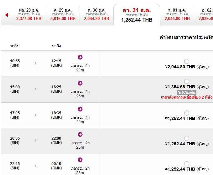Click the arrow chevron in the 15:00 flight row

[x=35, y=89]
